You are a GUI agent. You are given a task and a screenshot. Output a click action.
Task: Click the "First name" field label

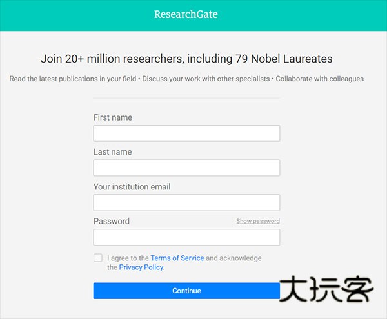113,117
